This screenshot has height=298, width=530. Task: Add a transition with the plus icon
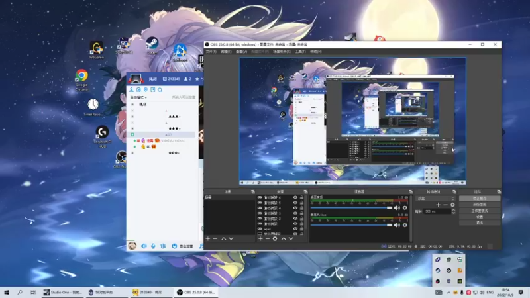438,205
